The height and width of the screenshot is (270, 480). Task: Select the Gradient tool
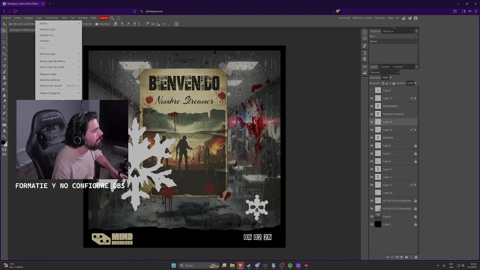pos(4,89)
